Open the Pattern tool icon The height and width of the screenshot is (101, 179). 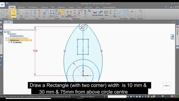(x=132, y=12)
